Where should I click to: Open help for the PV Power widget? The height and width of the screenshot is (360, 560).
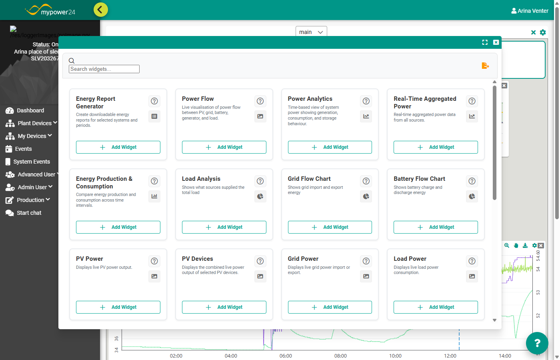point(154,261)
